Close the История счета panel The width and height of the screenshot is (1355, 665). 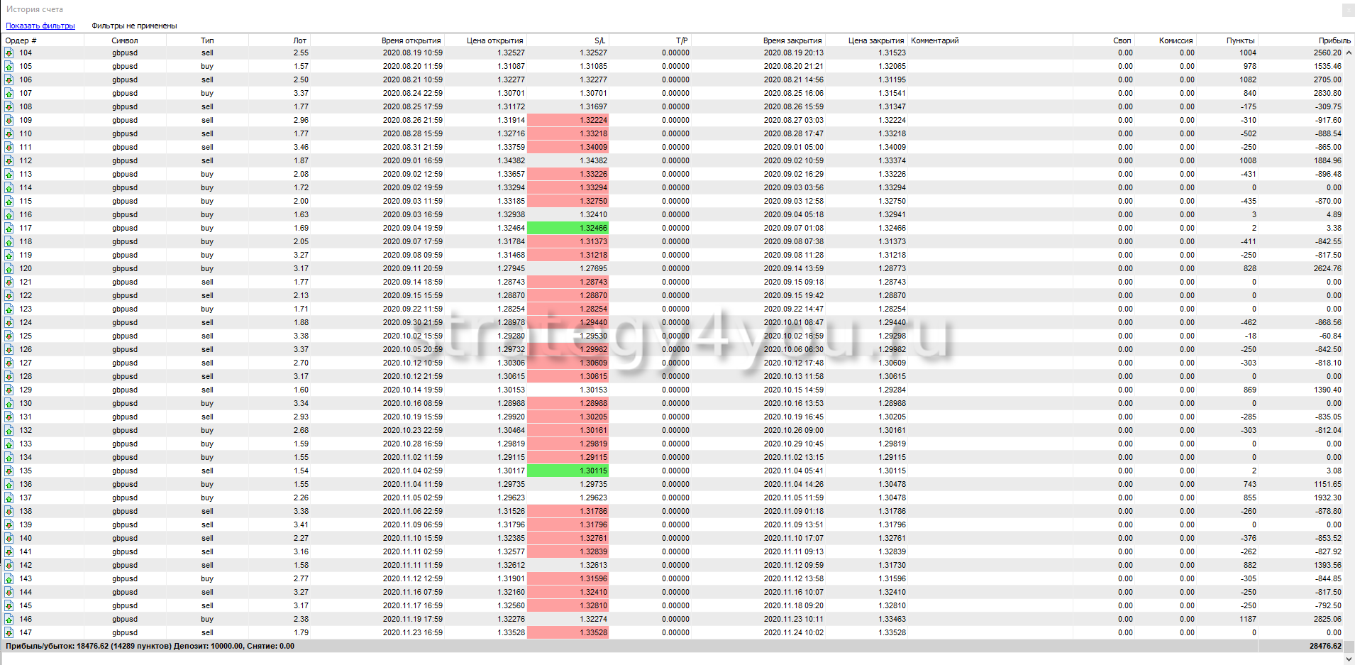[1348, 10]
